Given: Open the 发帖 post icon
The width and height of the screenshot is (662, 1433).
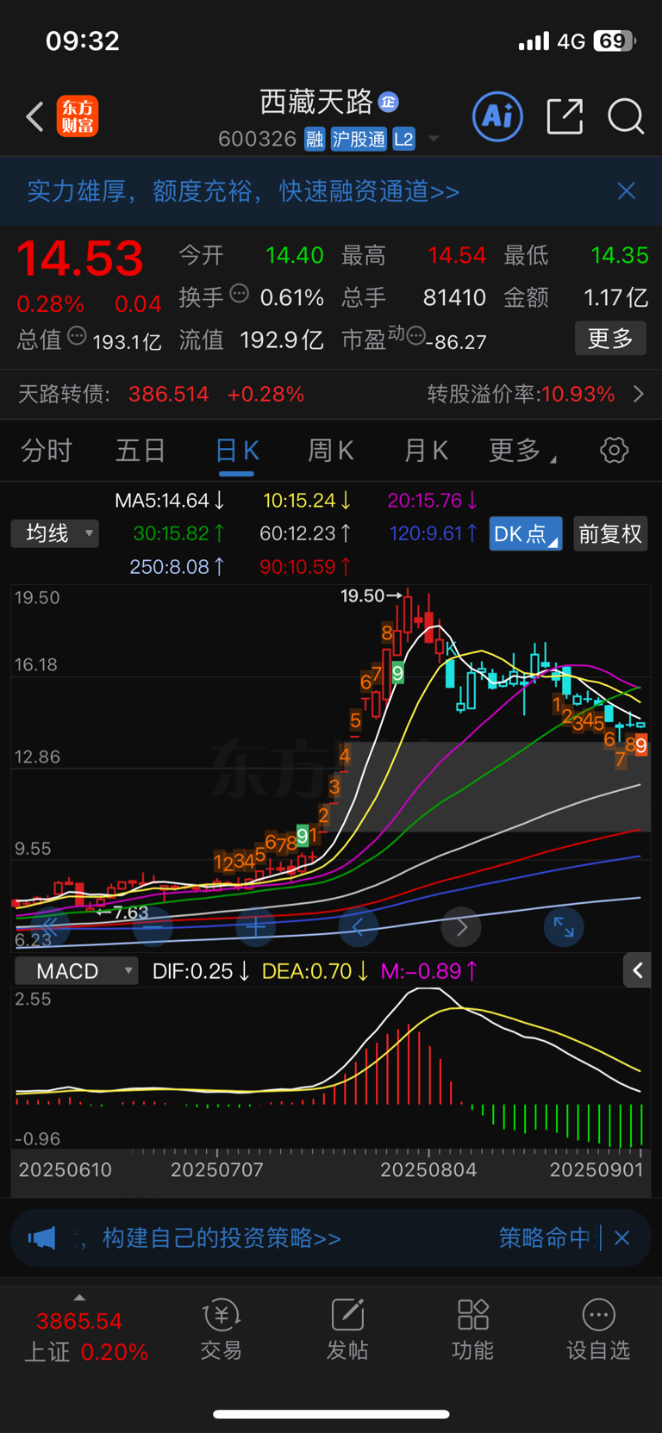Looking at the screenshot, I should coord(347,1330).
